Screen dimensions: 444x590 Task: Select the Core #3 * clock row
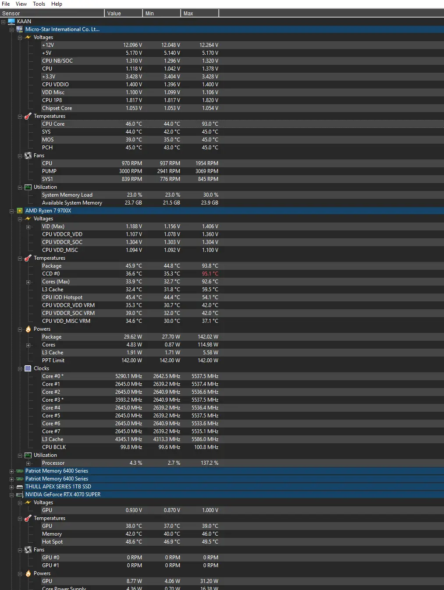click(242, 400)
